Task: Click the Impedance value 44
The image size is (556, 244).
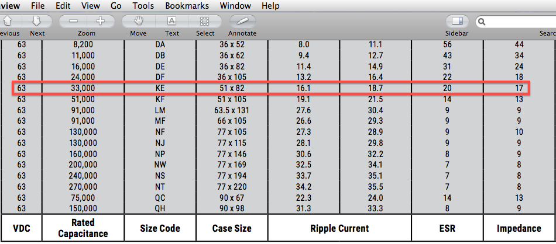Action: point(520,44)
